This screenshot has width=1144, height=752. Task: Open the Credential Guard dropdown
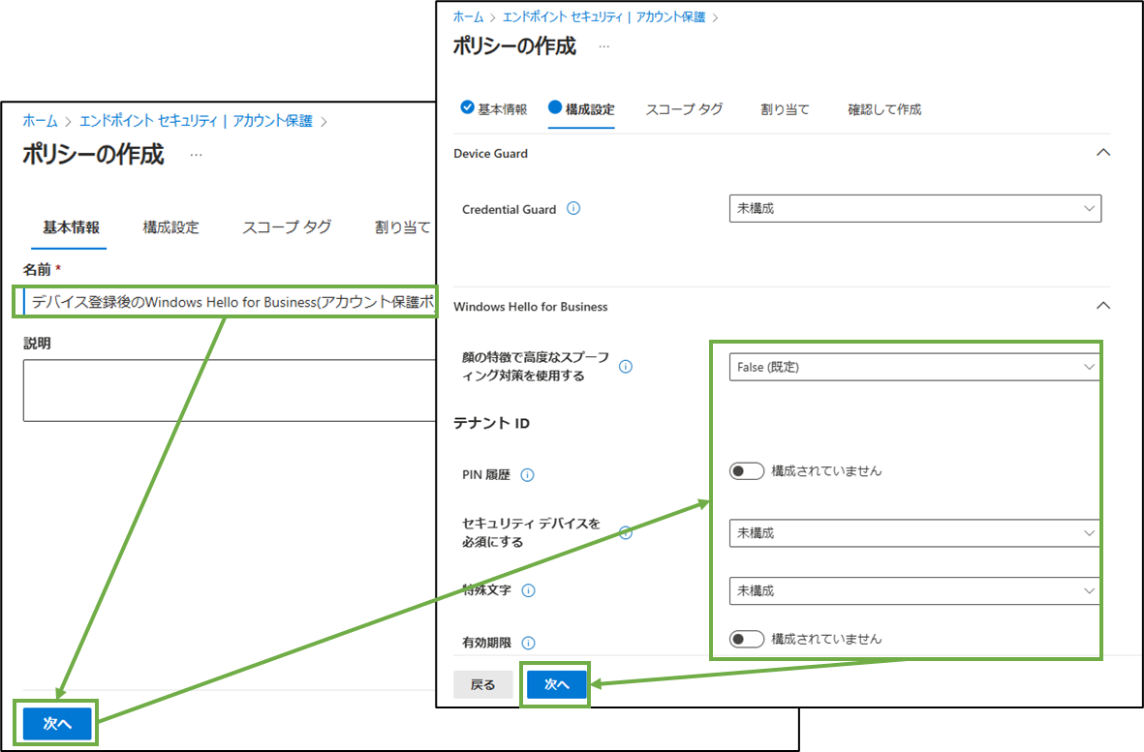[x=914, y=208]
